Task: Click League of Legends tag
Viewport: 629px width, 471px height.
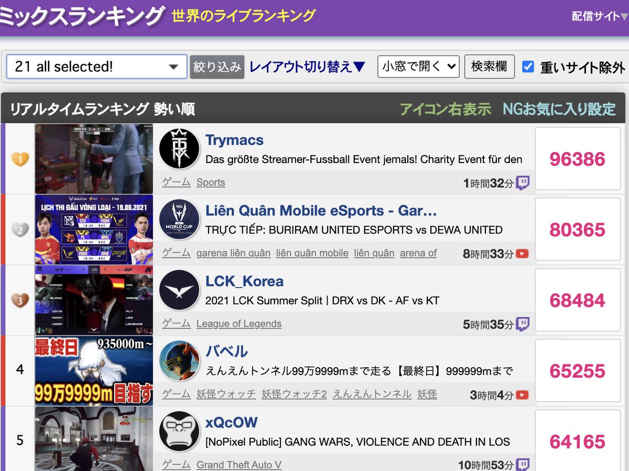Action: (239, 324)
